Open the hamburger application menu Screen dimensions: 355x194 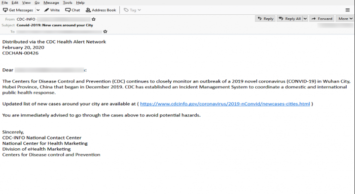(348, 10)
